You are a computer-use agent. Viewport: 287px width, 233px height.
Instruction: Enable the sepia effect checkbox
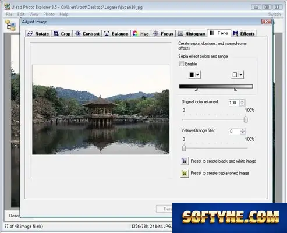point(182,64)
